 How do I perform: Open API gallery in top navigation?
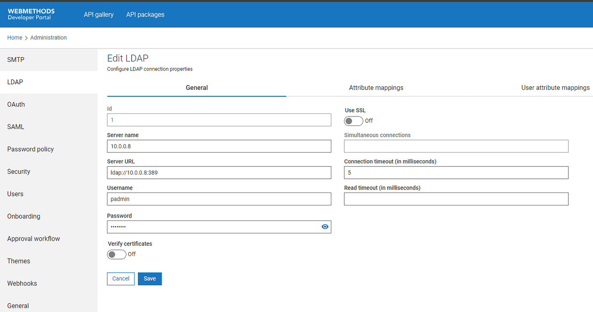(98, 15)
